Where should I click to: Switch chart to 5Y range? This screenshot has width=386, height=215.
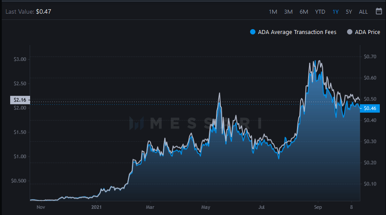click(x=349, y=11)
